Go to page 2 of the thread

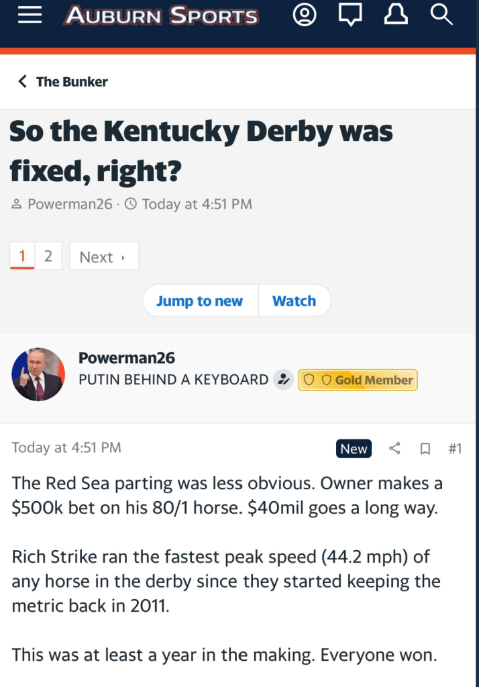coord(48,256)
